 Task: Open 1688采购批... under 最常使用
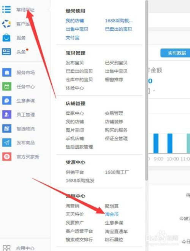pyautogui.click(x=119, y=21)
